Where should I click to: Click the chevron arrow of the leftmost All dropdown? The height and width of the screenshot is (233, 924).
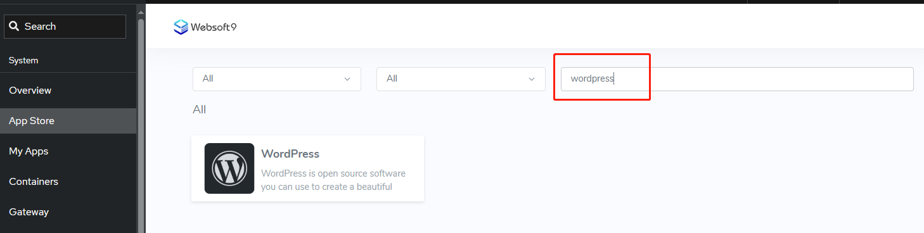[x=347, y=79]
